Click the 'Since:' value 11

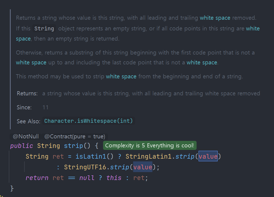(45, 107)
